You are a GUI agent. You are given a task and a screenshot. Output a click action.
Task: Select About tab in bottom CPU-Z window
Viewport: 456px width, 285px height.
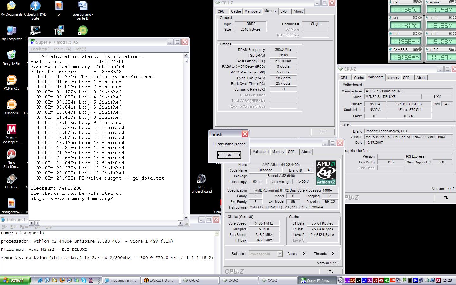[x=306, y=152]
